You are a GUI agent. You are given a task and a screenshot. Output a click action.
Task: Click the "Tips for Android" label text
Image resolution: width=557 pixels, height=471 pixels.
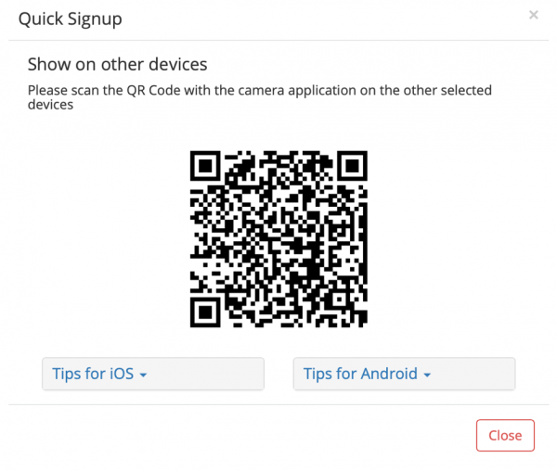[360, 374]
